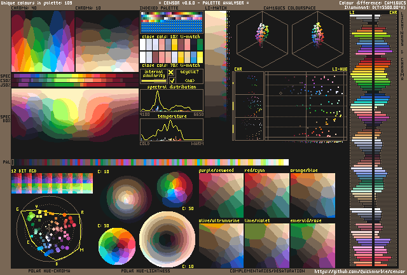This screenshot has width=407, height=275.
Task: Select the orange/blue complementary panel
Action: (312, 195)
